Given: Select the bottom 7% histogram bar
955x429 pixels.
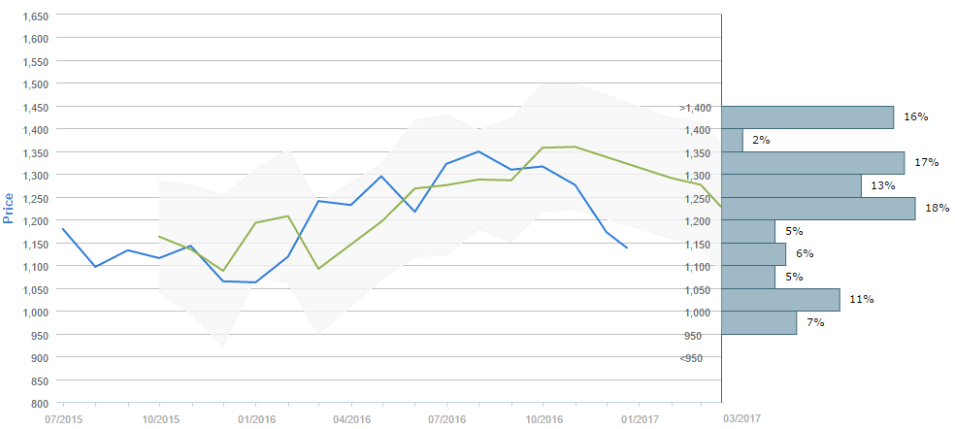Looking at the screenshot, I should [x=759, y=322].
